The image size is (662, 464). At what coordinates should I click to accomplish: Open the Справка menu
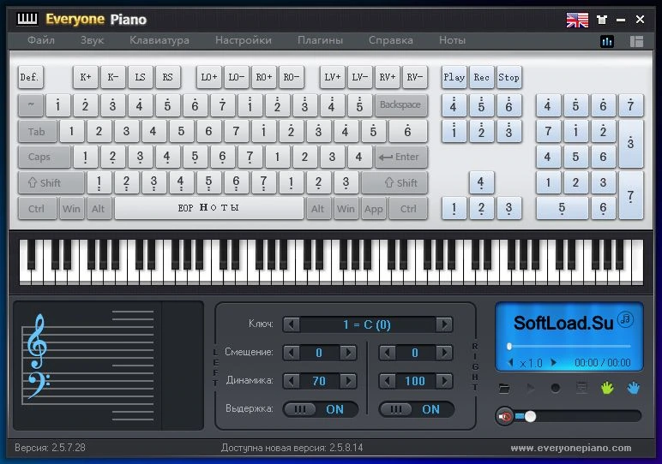(390, 40)
